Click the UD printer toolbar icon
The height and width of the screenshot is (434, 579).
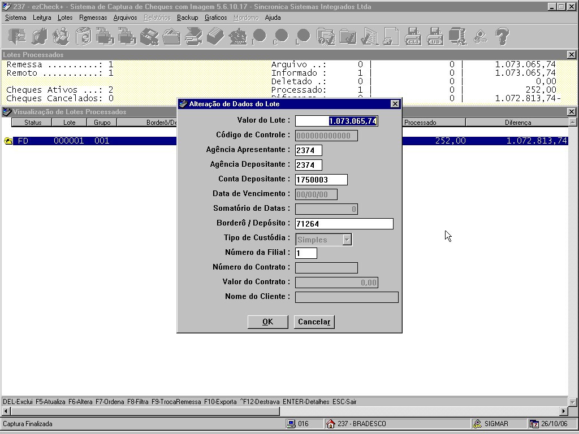coord(435,36)
